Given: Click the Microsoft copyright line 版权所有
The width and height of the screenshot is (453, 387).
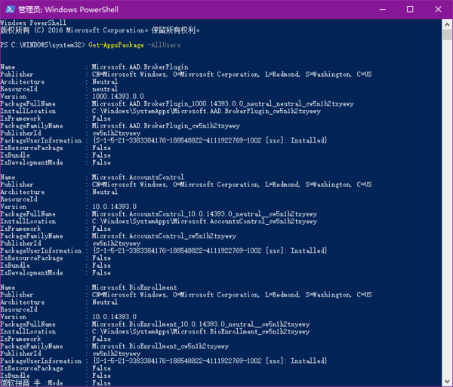Looking at the screenshot, I should (x=100, y=31).
